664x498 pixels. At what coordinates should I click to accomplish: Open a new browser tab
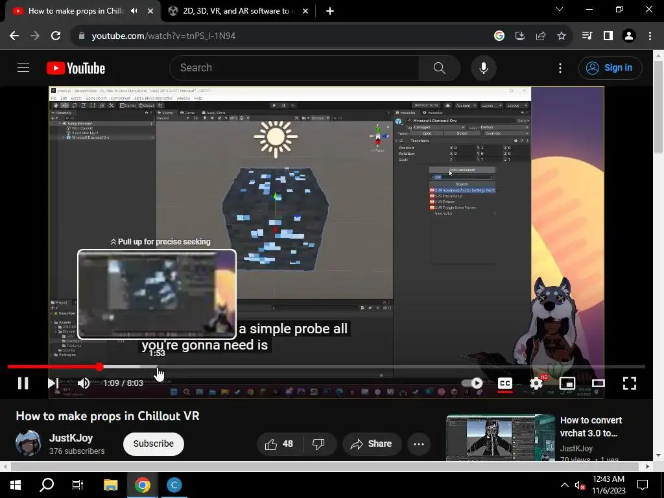(x=330, y=11)
